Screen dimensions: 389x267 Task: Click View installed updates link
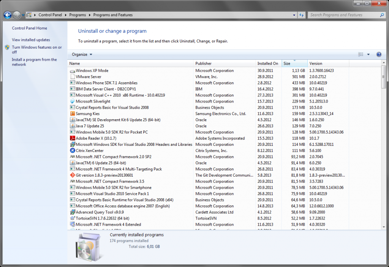[x=31, y=40]
